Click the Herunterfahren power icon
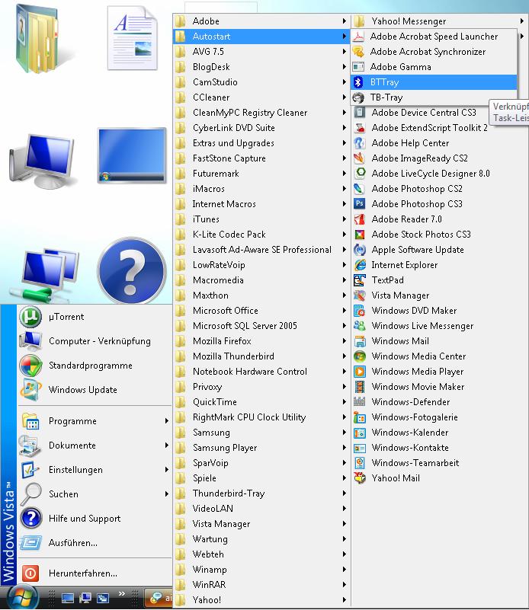Viewport: 529px width, 610px height. click(x=30, y=573)
